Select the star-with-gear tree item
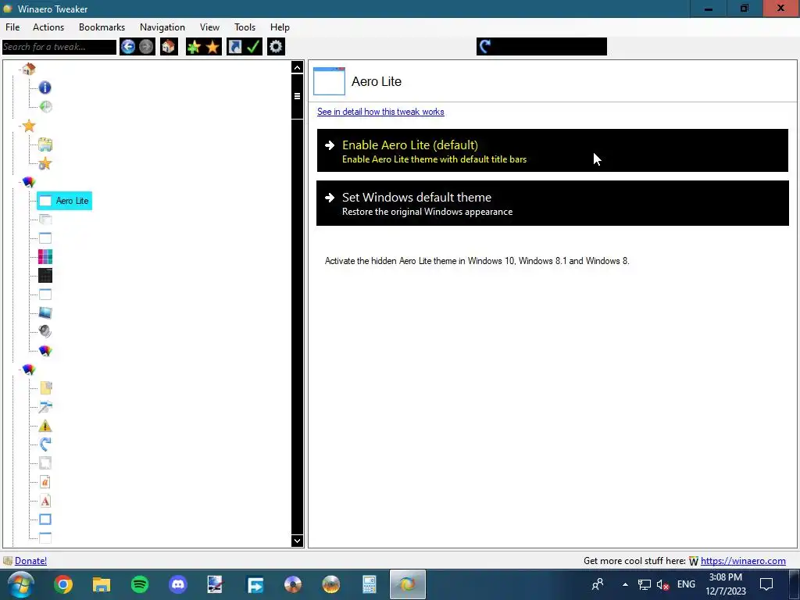 (x=45, y=163)
